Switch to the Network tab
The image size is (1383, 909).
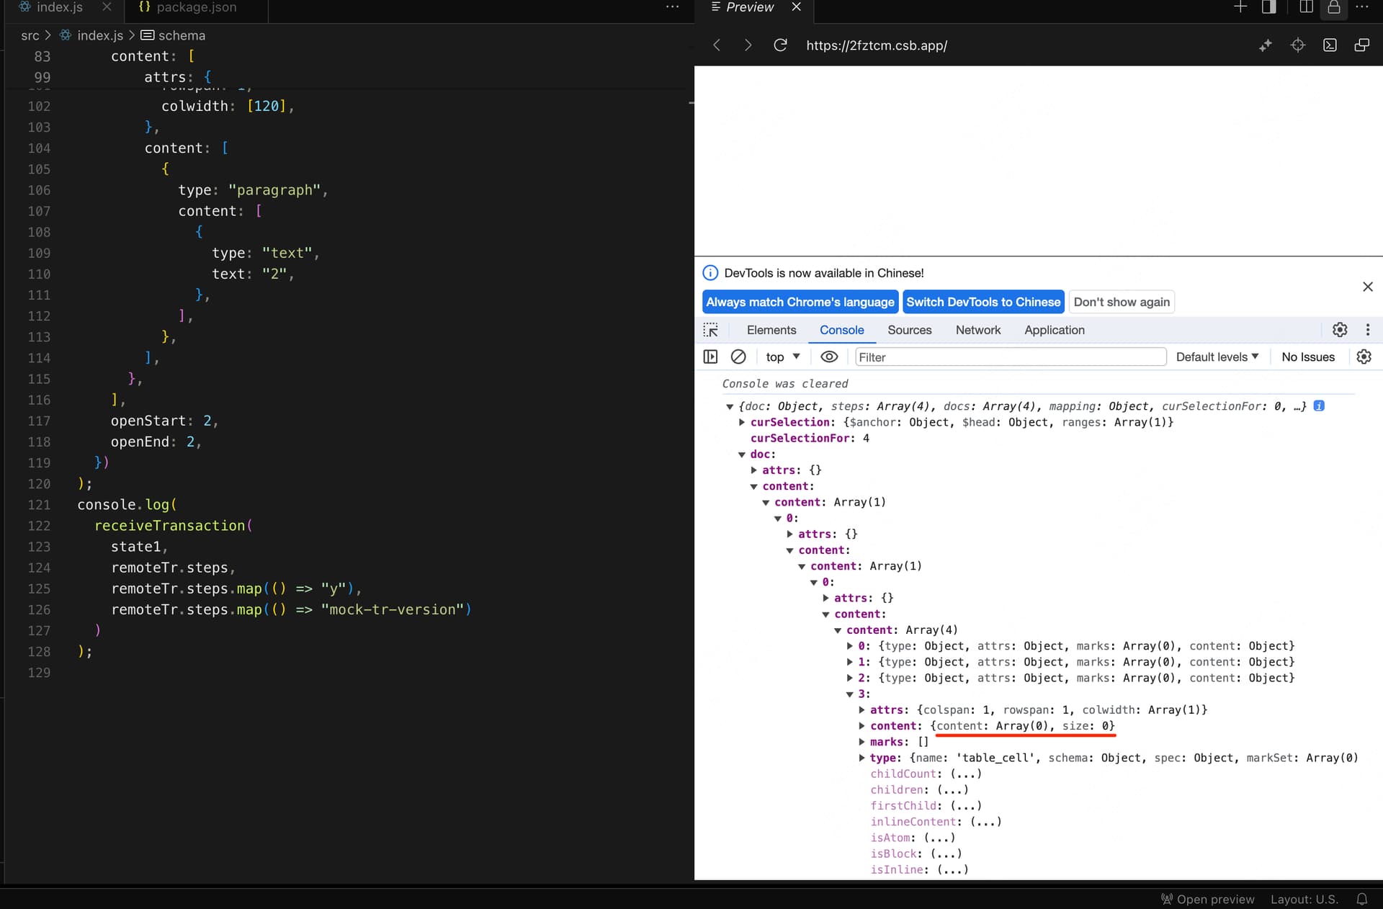(977, 330)
